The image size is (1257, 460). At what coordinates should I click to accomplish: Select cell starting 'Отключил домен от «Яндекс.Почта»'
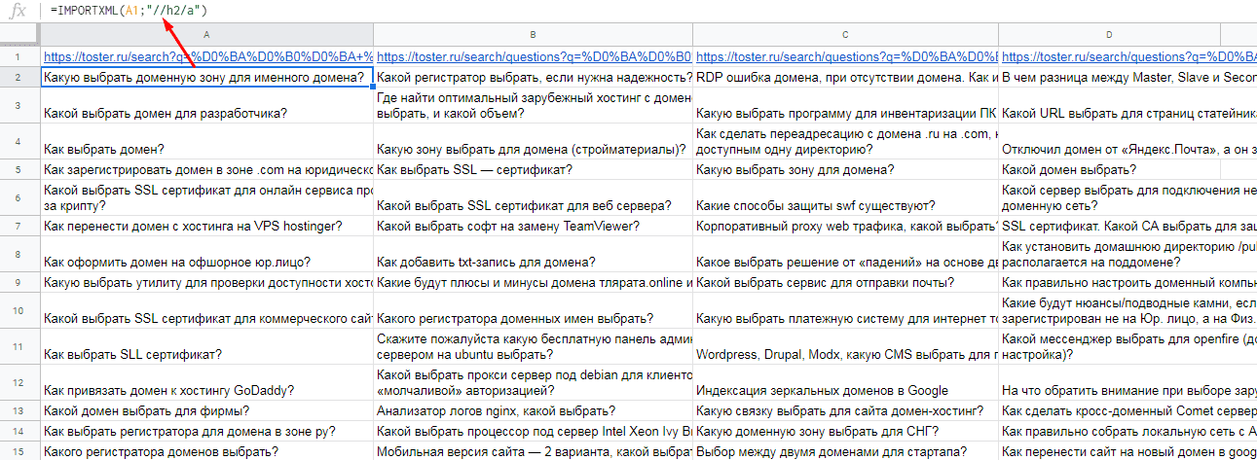1128,141
